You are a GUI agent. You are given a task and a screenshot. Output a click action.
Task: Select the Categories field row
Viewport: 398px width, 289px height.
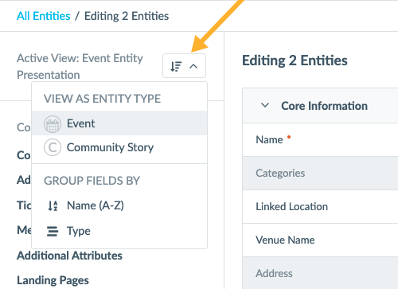pos(320,174)
